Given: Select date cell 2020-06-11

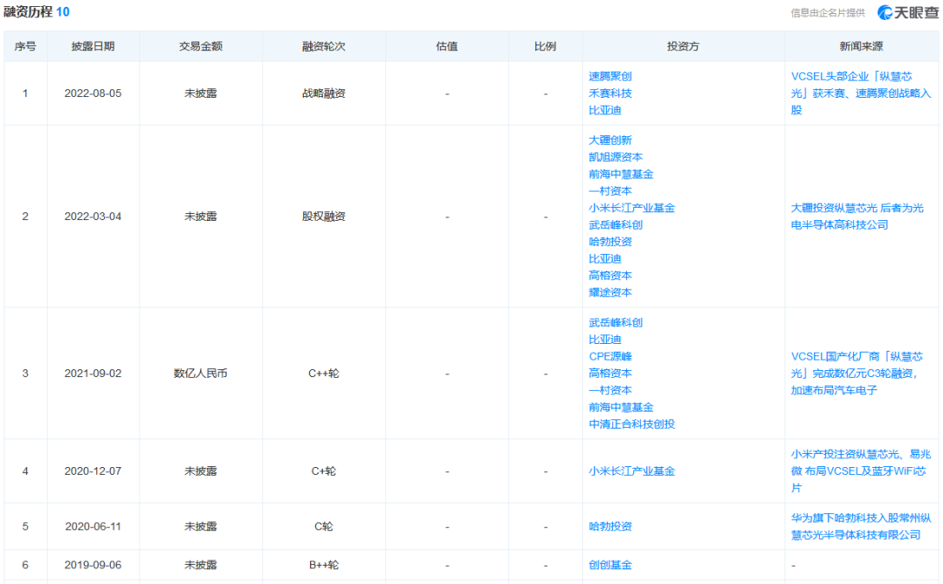Looking at the screenshot, I should (93, 526).
